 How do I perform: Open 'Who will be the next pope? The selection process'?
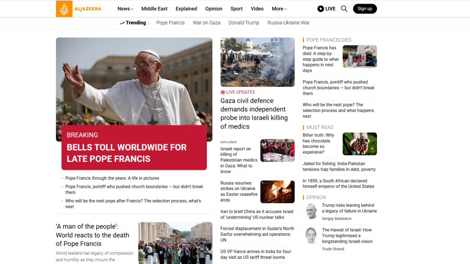(x=338, y=110)
